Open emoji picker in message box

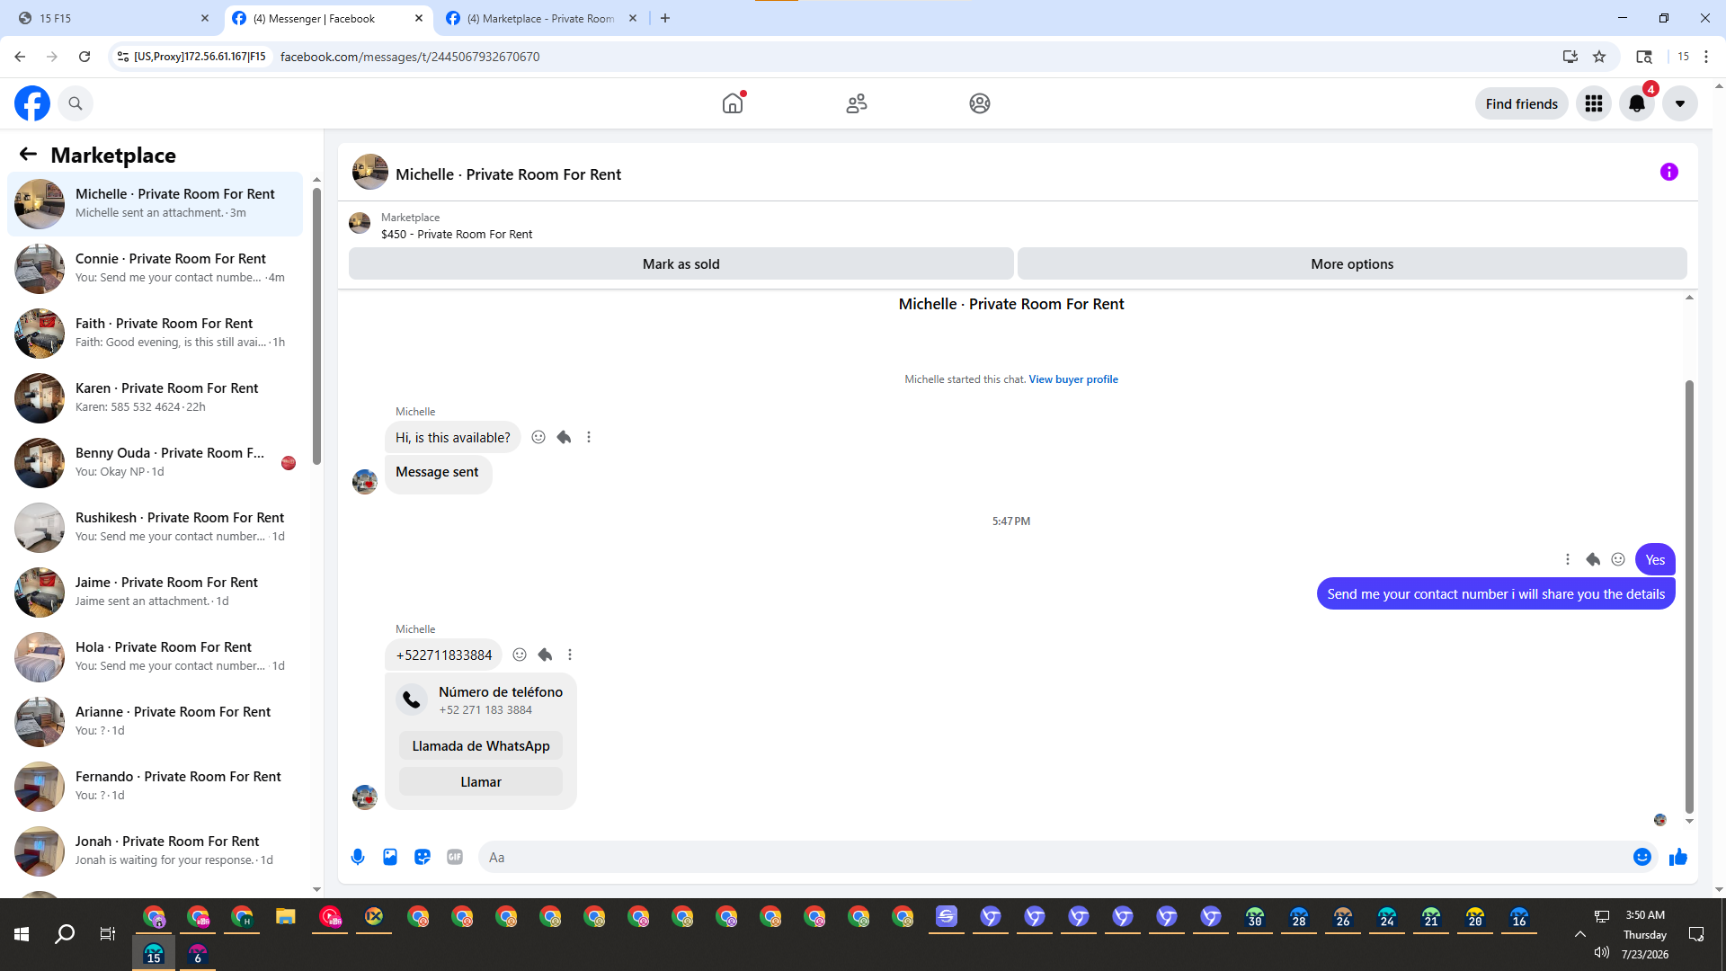[x=1642, y=857]
